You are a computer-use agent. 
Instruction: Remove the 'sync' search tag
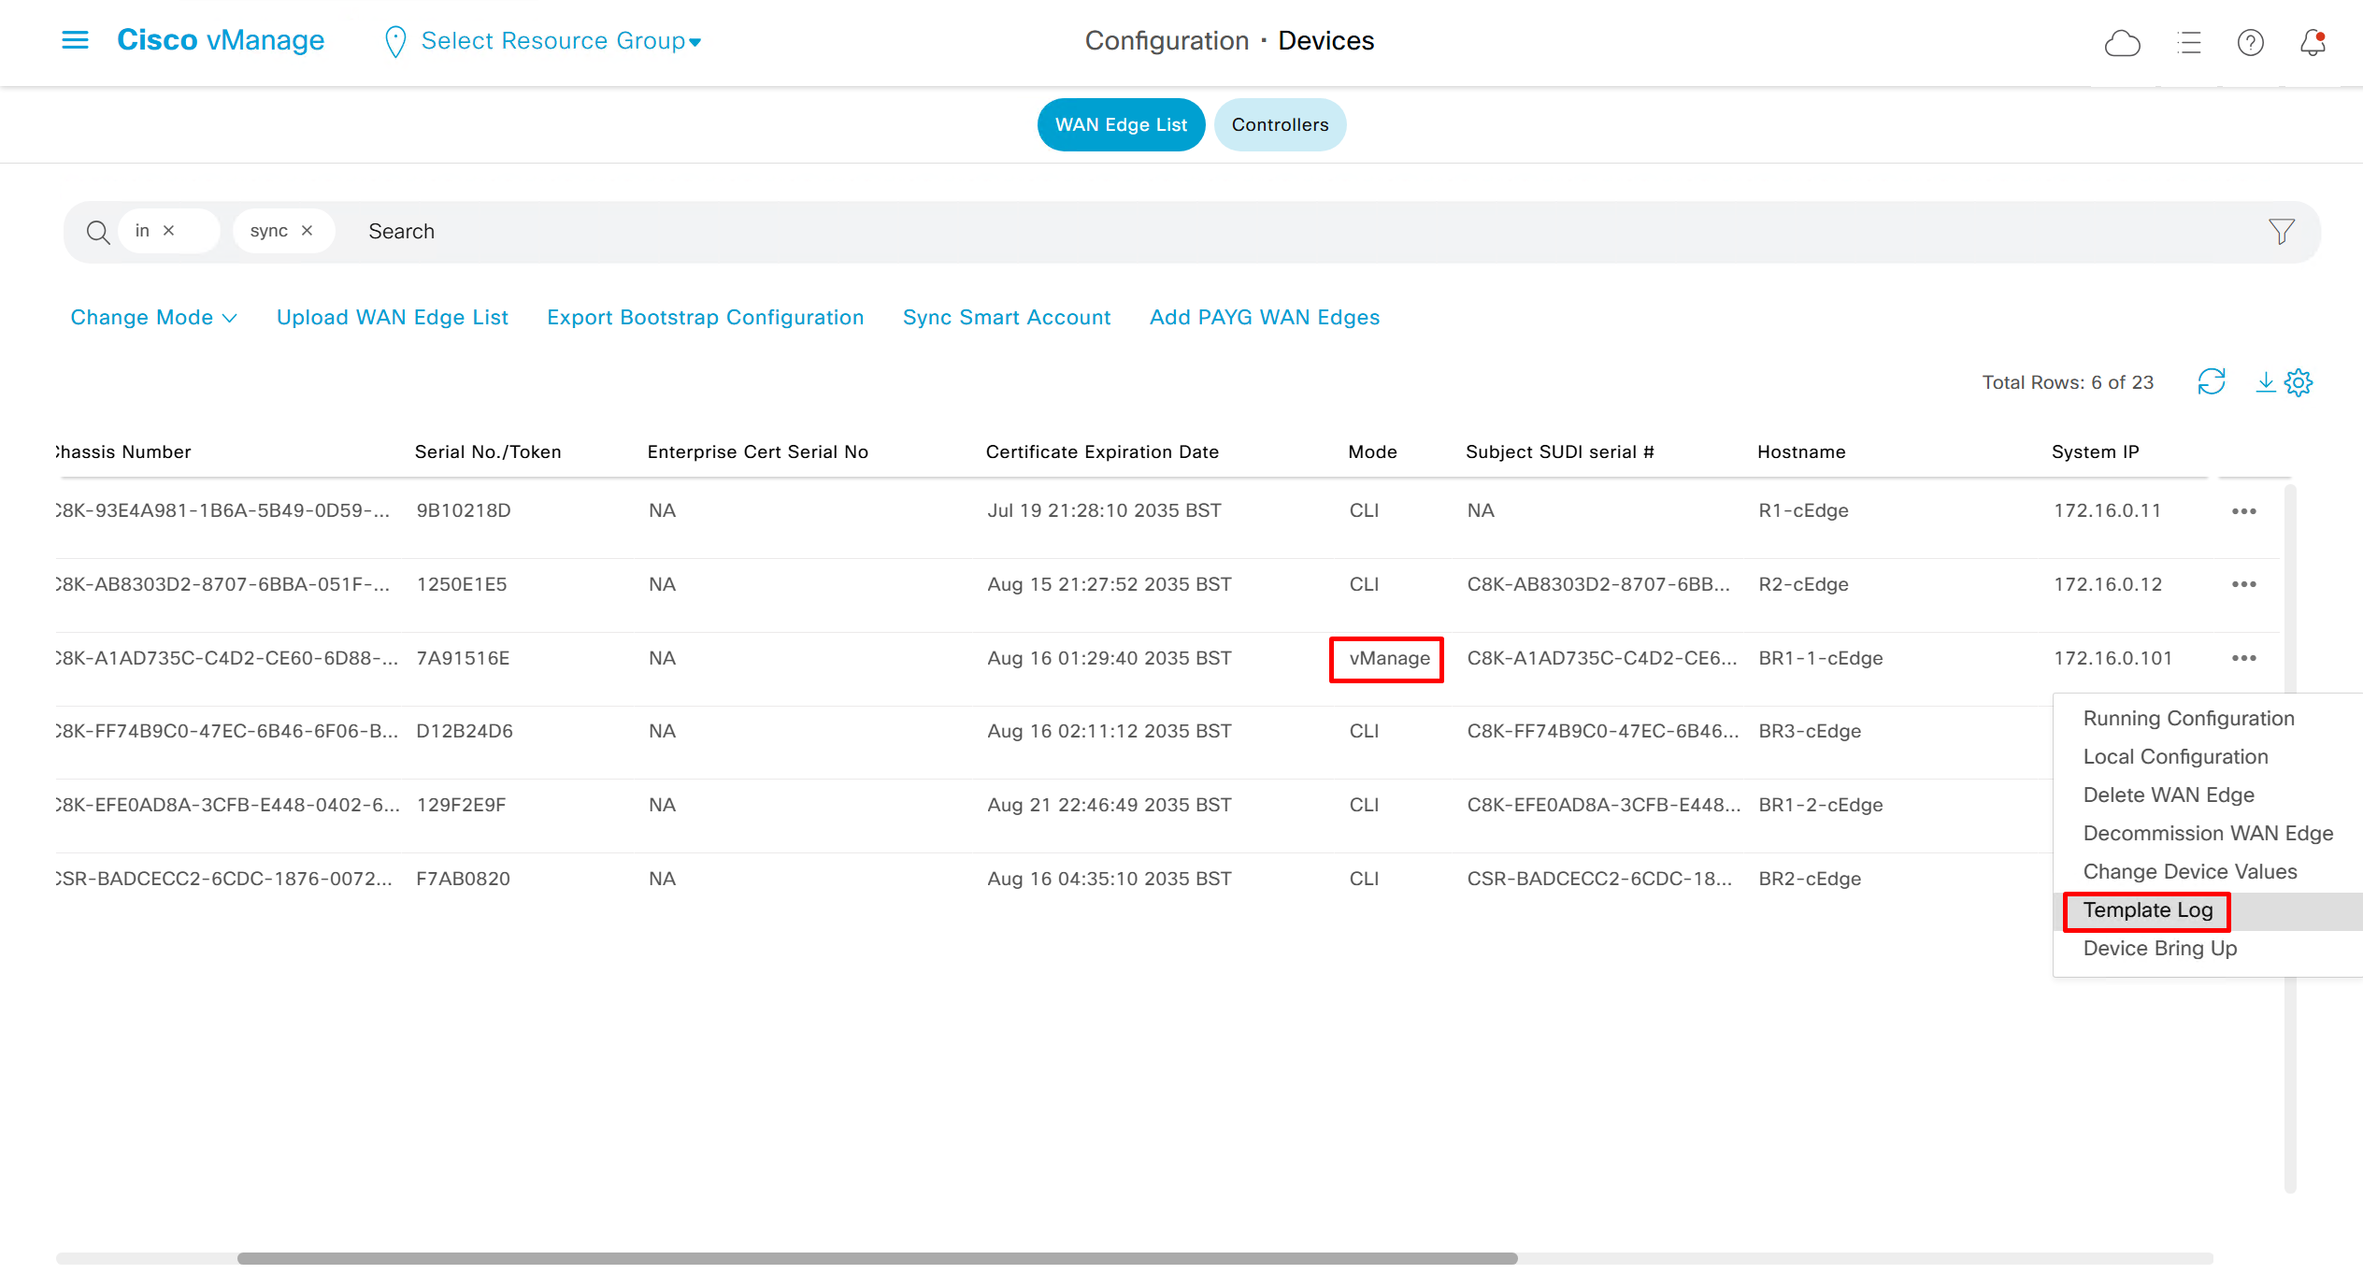coord(307,231)
